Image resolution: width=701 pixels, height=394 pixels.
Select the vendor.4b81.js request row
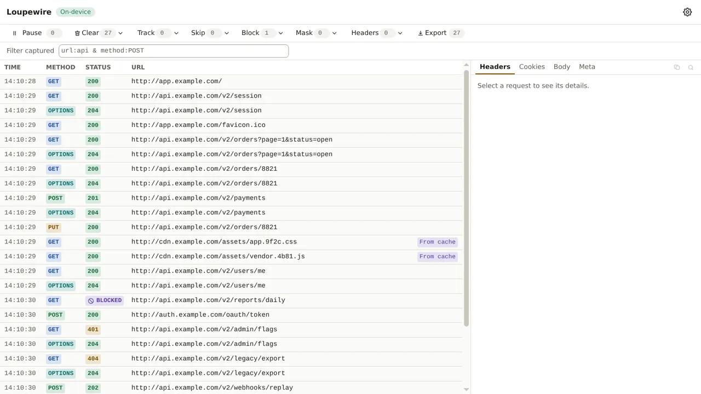[x=231, y=257]
